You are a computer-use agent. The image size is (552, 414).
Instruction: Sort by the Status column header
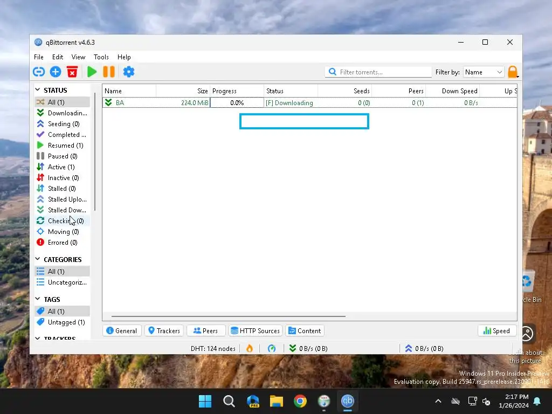291,91
